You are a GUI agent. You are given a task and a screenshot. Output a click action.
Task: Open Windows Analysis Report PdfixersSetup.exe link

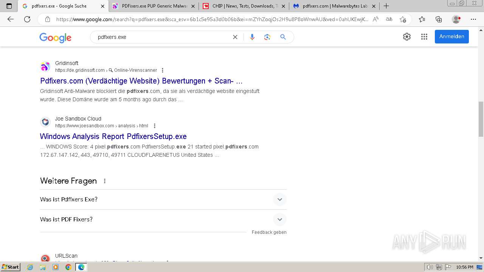(113, 136)
